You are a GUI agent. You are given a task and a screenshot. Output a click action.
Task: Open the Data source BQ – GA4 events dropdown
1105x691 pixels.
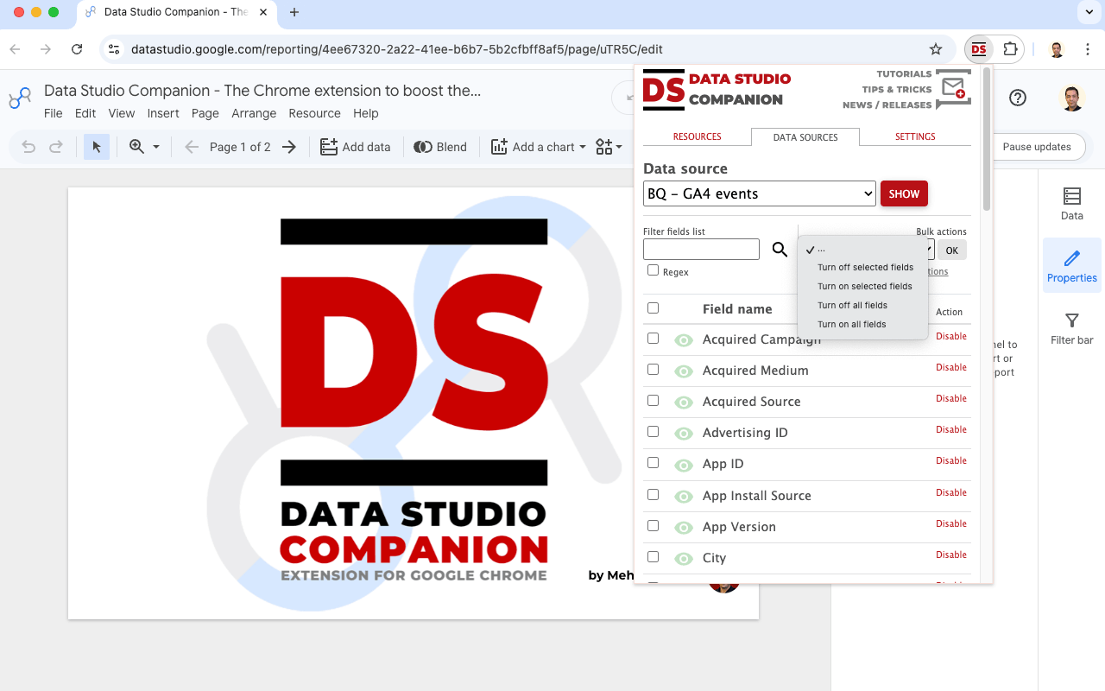[760, 193]
